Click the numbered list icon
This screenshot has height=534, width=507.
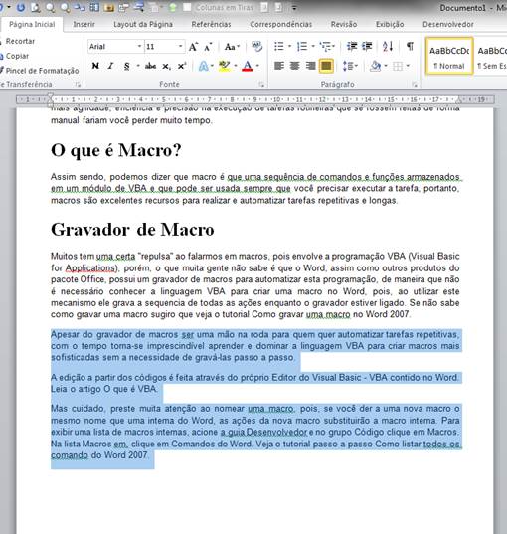302,46
